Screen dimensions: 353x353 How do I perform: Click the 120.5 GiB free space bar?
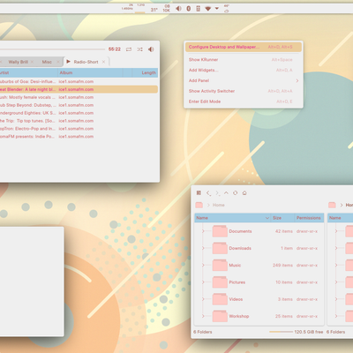(x=281, y=332)
